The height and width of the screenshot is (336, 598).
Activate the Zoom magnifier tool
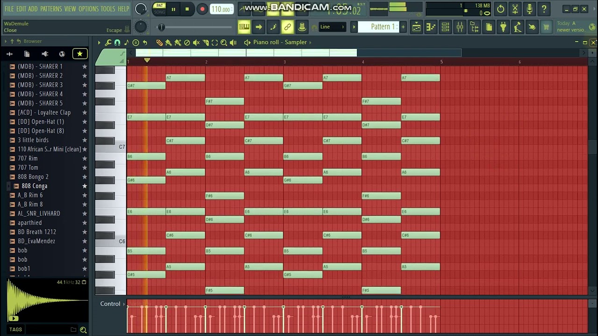(x=224, y=42)
